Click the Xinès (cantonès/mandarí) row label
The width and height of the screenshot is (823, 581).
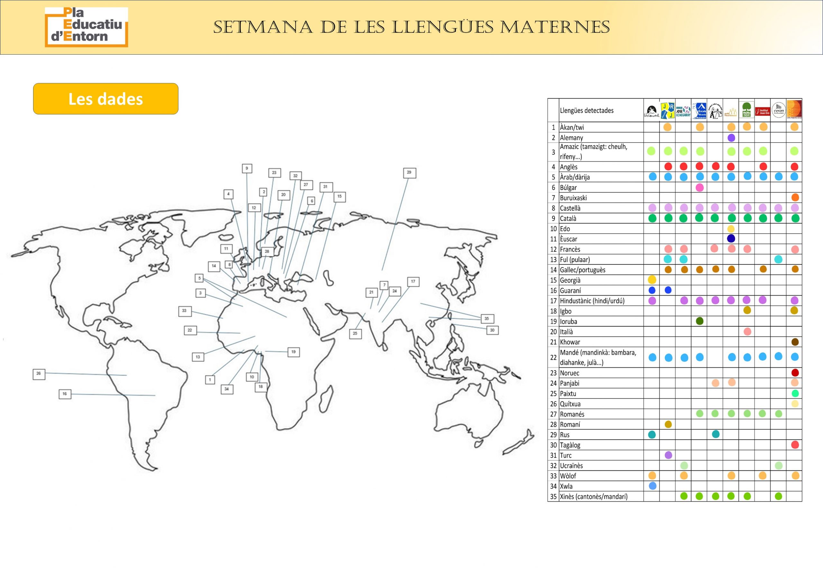click(x=593, y=497)
